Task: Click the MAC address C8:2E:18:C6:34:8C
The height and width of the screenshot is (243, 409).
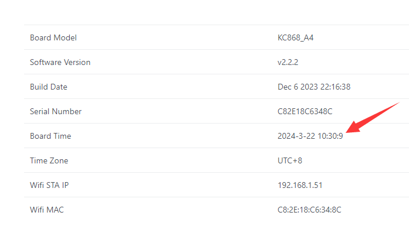Action: [309, 210]
